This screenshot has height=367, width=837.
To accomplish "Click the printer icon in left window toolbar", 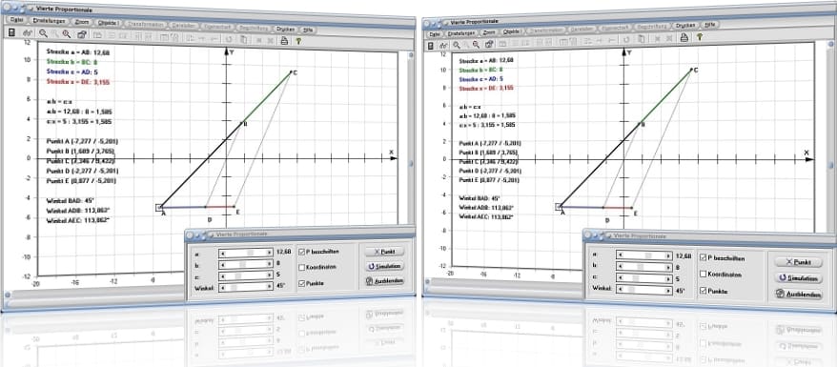I will click(x=284, y=40).
